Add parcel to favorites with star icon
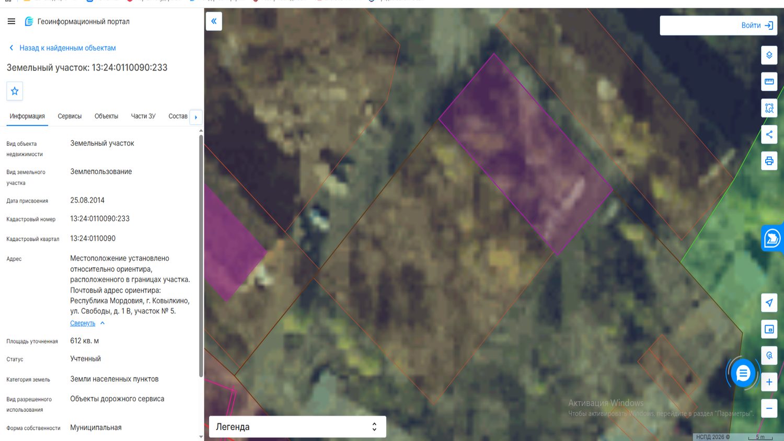This screenshot has width=784, height=441. [15, 91]
